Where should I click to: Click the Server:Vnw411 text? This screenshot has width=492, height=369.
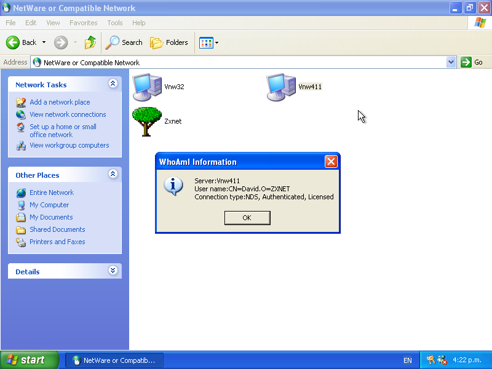coord(217,181)
